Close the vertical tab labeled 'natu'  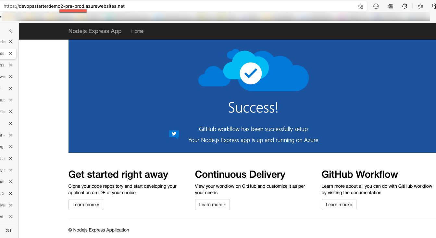click(x=10, y=182)
